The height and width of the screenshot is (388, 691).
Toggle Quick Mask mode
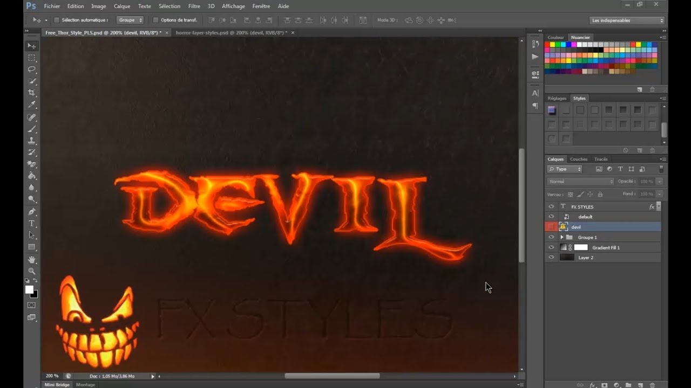pos(32,305)
